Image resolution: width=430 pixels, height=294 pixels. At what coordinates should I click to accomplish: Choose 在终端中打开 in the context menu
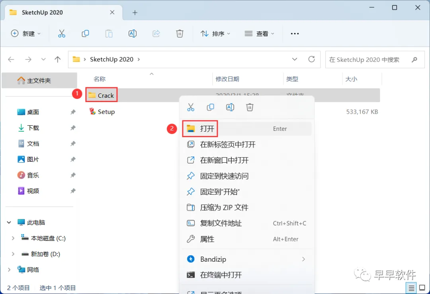pos(247,275)
